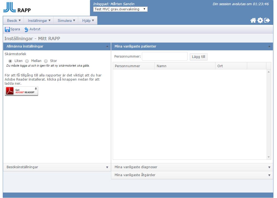Select the Stor screen size radio button
Image resolution: width=277 pixels, height=198 pixels.
(46, 61)
